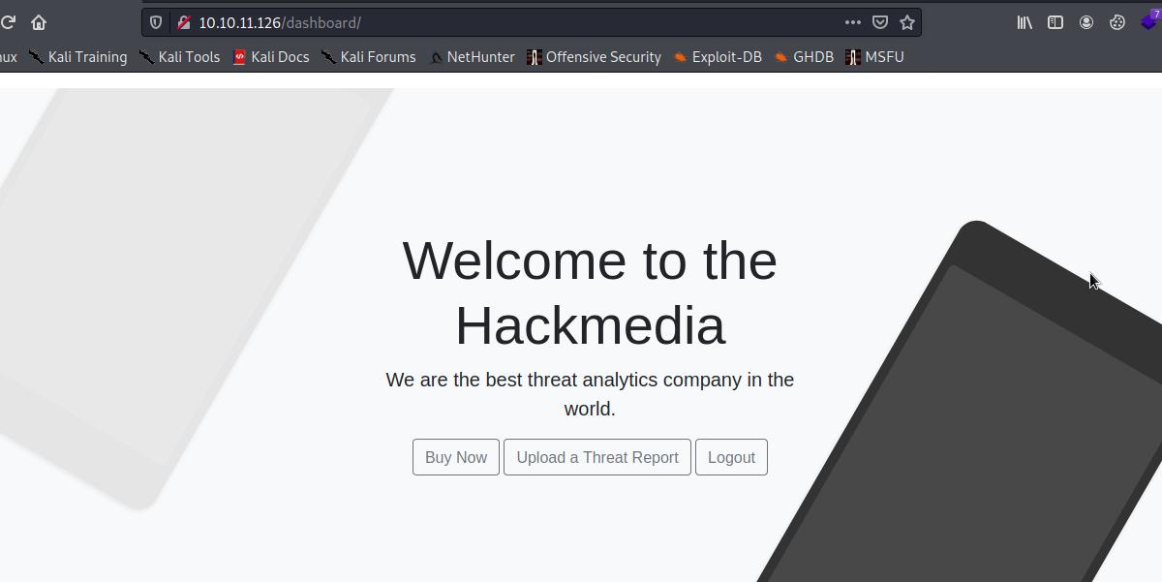Open Kali Tools bookmark

pyautogui.click(x=179, y=57)
